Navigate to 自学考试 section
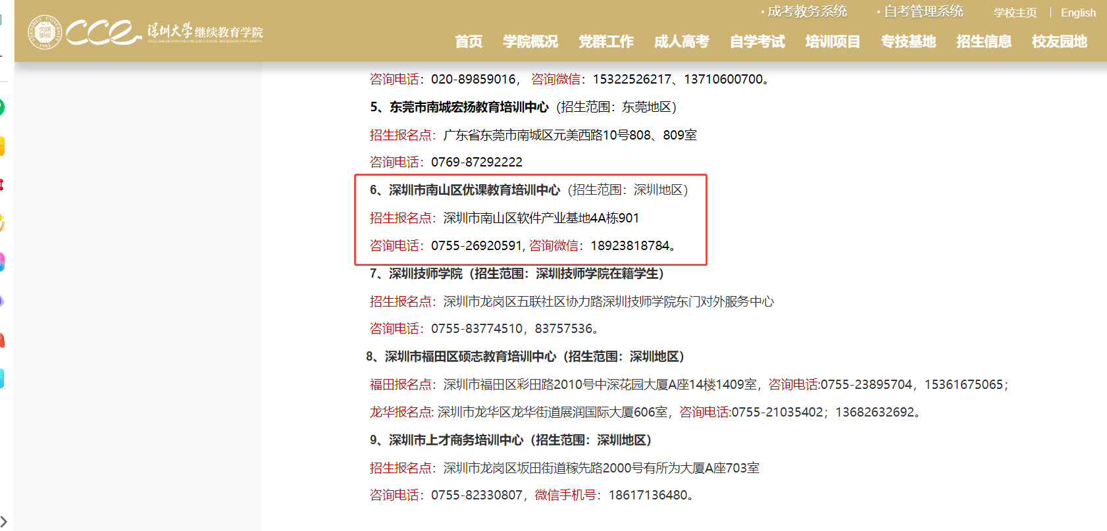Image resolution: width=1107 pixels, height=531 pixels. pyautogui.click(x=757, y=41)
